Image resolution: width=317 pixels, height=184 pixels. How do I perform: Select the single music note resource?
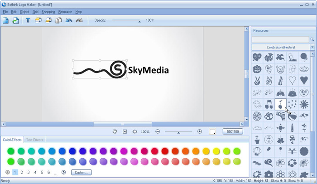(x=280, y=104)
